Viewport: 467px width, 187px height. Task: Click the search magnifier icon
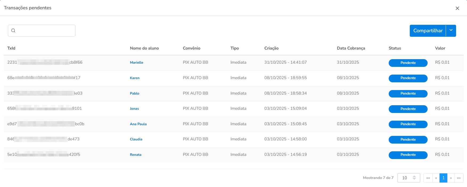tap(13, 31)
